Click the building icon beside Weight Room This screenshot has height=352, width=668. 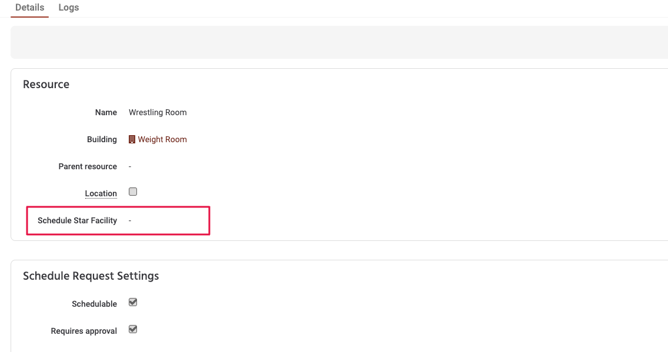[x=132, y=139]
